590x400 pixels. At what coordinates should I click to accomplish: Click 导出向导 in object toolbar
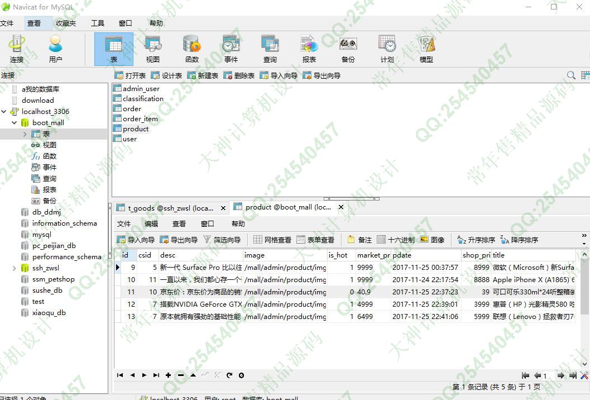click(322, 76)
